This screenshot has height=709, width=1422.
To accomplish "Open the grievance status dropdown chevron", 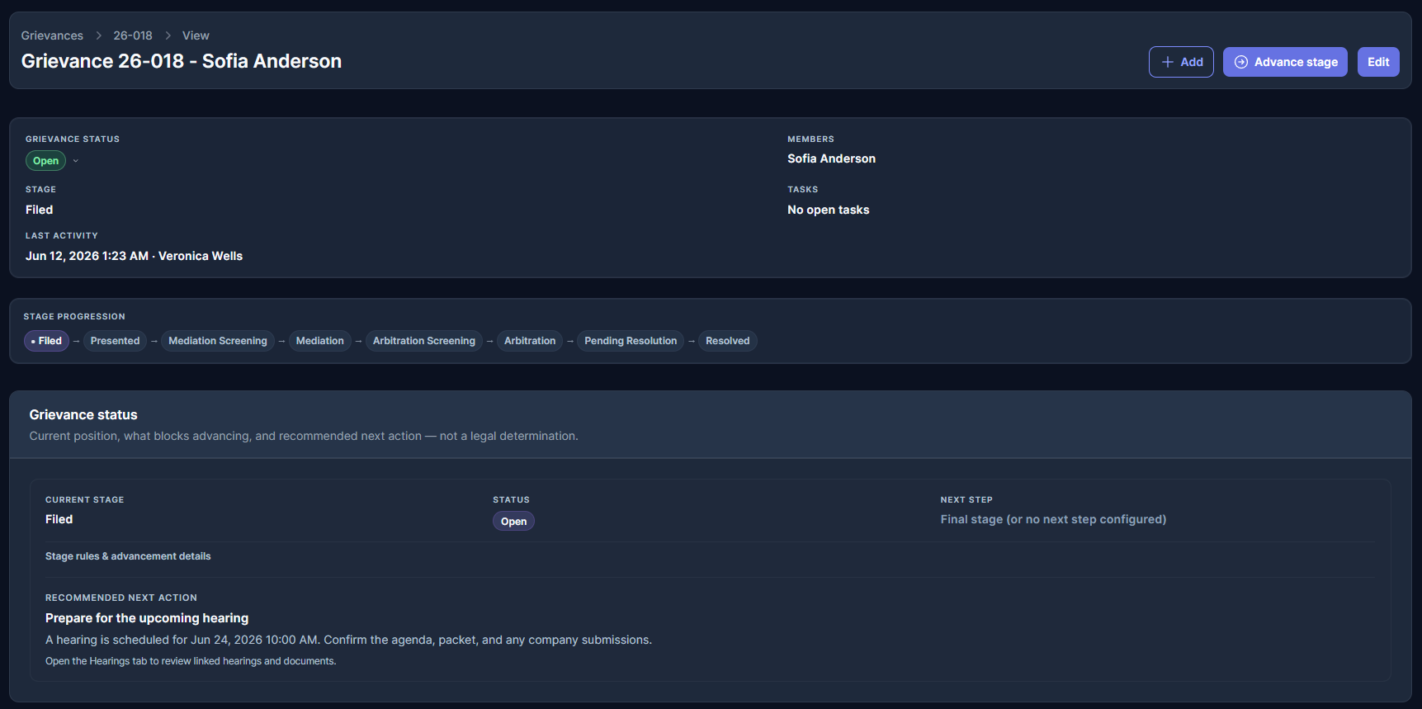I will (75, 161).
